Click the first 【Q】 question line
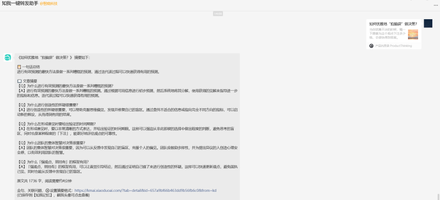Viewport: 440px width, 200px height. (65, 86)
